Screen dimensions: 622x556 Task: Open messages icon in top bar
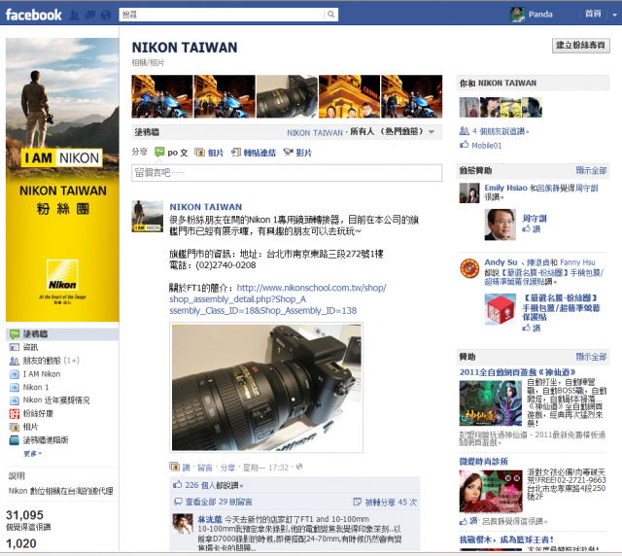(x=90, y=16)
